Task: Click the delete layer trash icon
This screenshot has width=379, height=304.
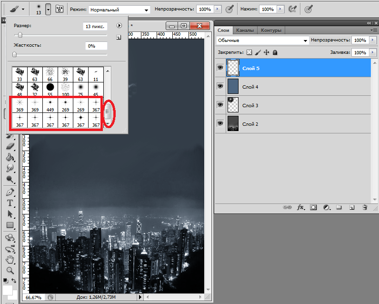Action: [x=364, y=207]
